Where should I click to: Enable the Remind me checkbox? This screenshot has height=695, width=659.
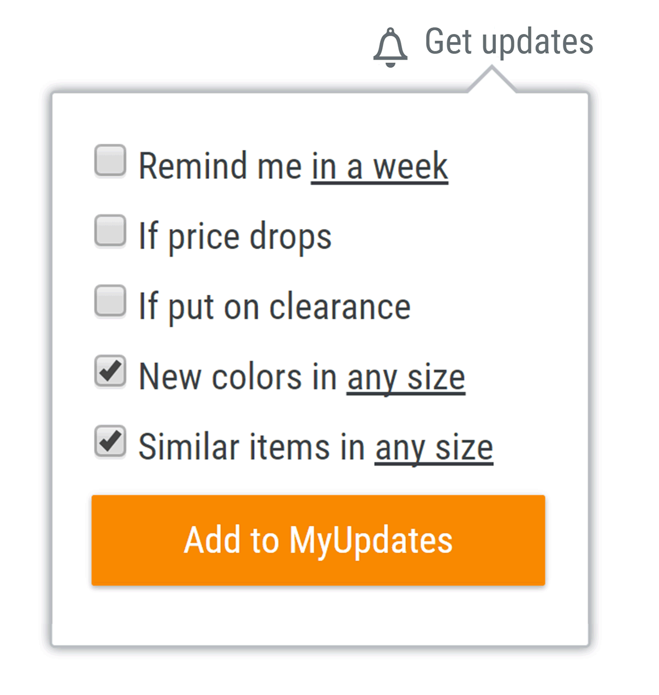110,161
